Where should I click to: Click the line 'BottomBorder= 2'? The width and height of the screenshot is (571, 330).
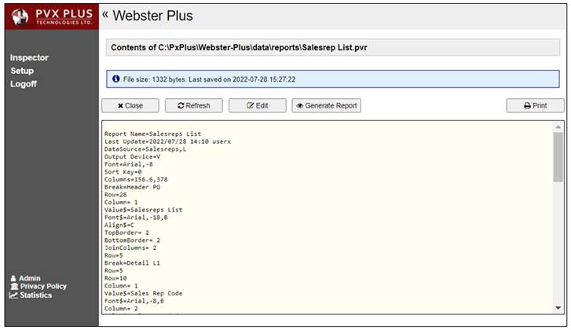pyautogui.click(x=132, y=240)
